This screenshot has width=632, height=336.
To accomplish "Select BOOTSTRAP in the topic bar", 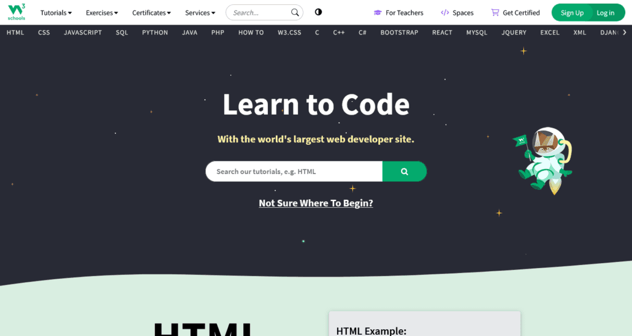I will pyautogui.click(x=399, y=33).
